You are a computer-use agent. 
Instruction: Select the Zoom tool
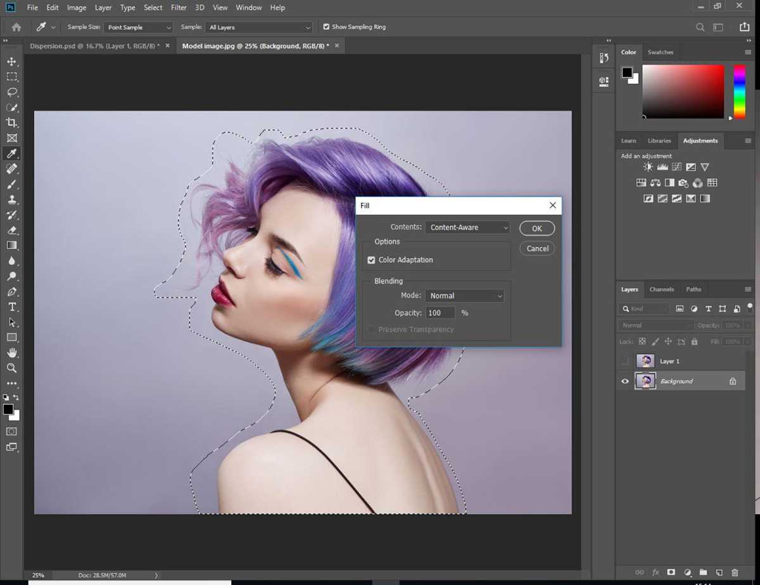point(11,368)
